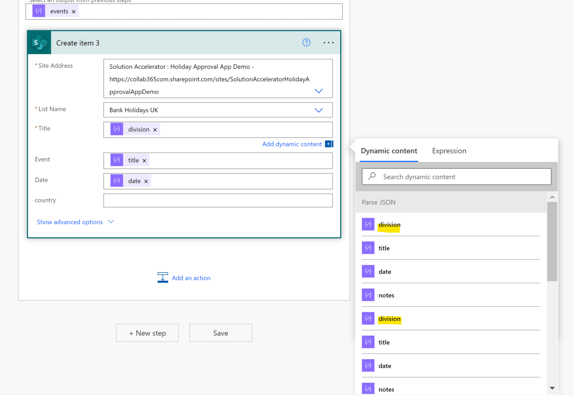Select the first notes item in Parse JSON
Image resolution: width=574 pixels, height=395 pixels.
pyautogui.click(x=386, y=295)
